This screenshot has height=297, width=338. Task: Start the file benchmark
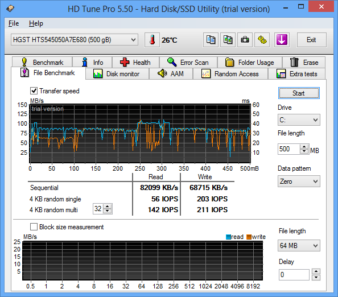[x=299, y=93]
